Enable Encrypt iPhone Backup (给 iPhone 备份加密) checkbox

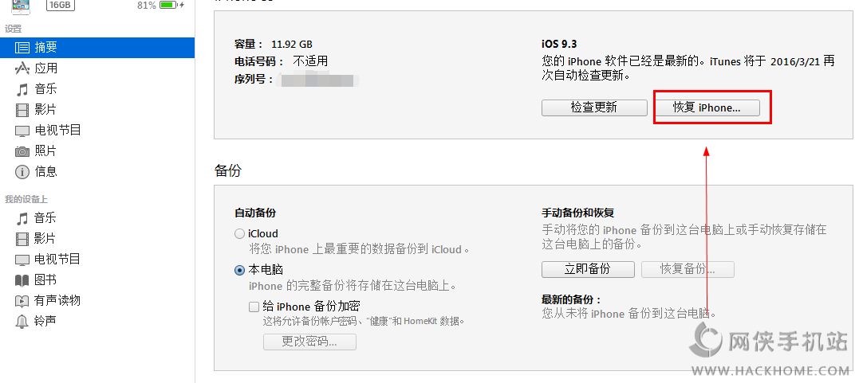point(254,307)
